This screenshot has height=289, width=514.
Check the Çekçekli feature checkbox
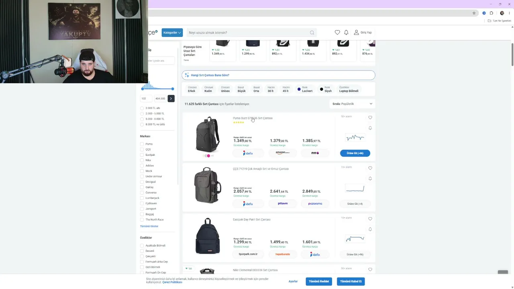point(142,256)
